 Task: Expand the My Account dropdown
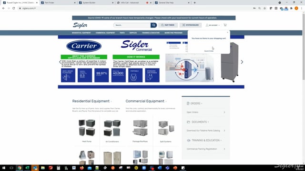[x=213, y=25]
